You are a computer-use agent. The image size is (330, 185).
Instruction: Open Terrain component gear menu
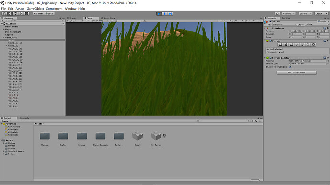[x=328, y=41]
